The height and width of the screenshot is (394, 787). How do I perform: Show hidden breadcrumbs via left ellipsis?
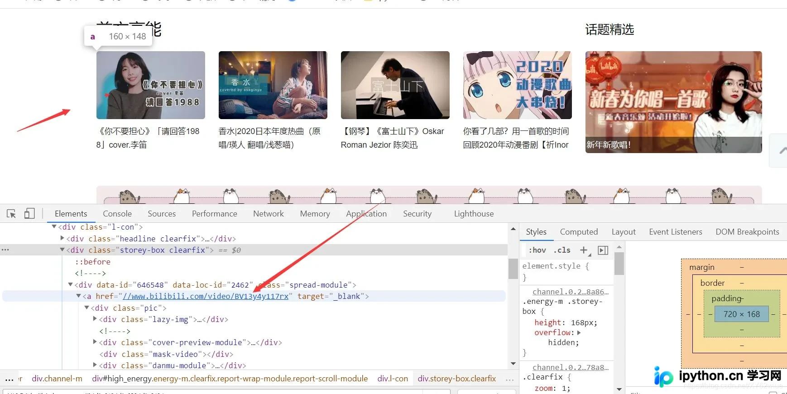tap(9, 379)
